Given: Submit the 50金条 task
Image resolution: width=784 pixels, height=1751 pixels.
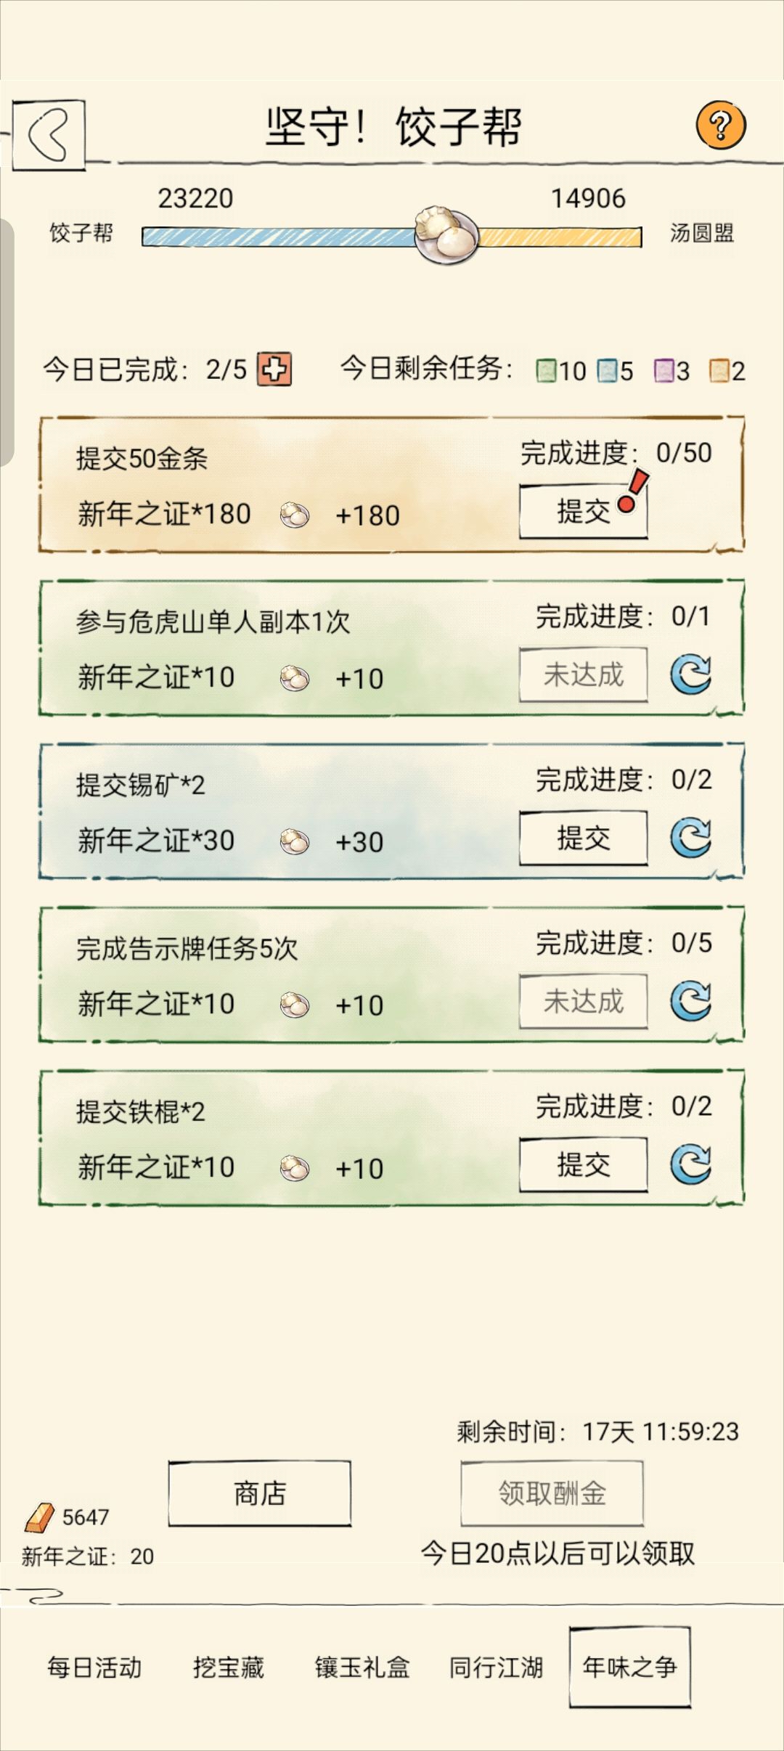Looking at the screenshot, I should click(x=583, y=512).
